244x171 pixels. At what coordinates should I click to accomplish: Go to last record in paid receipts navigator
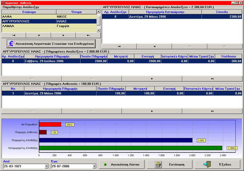(x=212, y=78)
